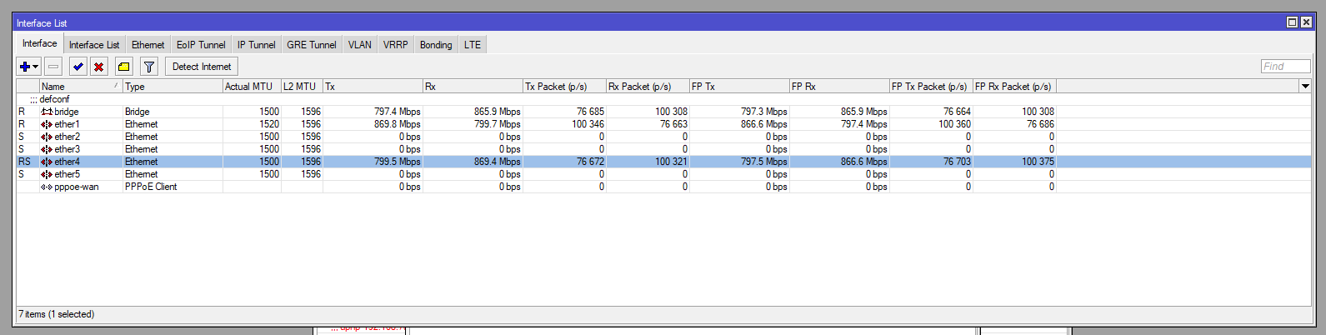Select the bridge row name
This screenshot has height=335, width=1326.
[67, 112]
